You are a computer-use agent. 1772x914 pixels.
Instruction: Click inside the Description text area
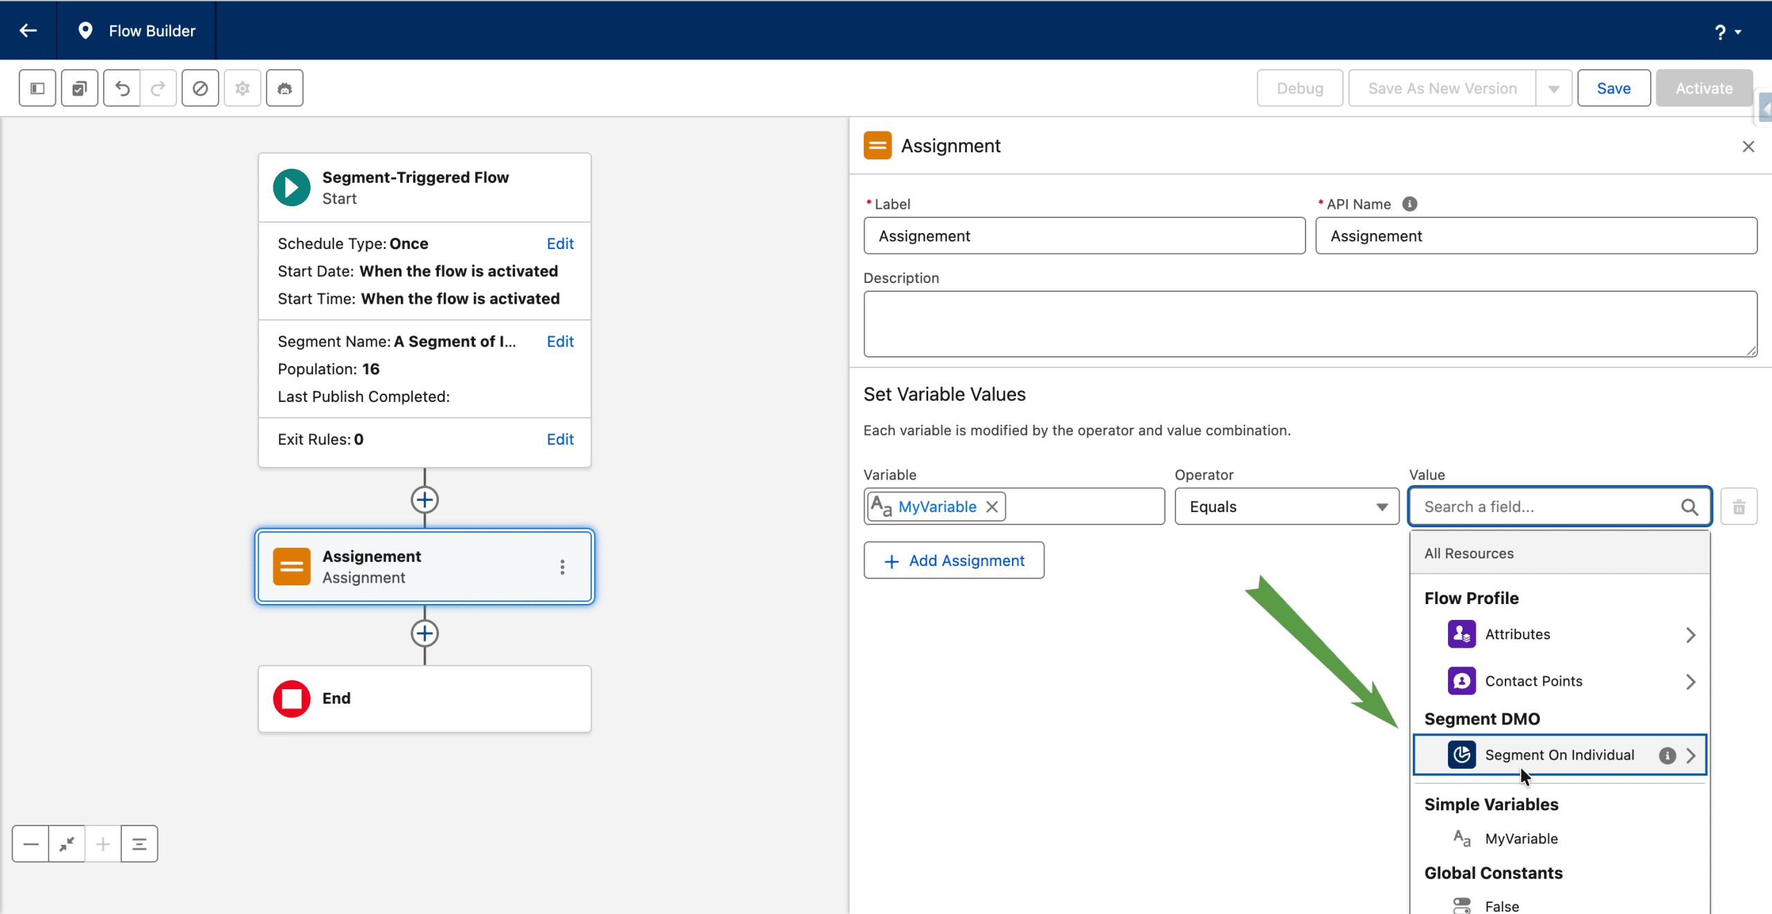pyautogui.click(x=1310, y=324)
